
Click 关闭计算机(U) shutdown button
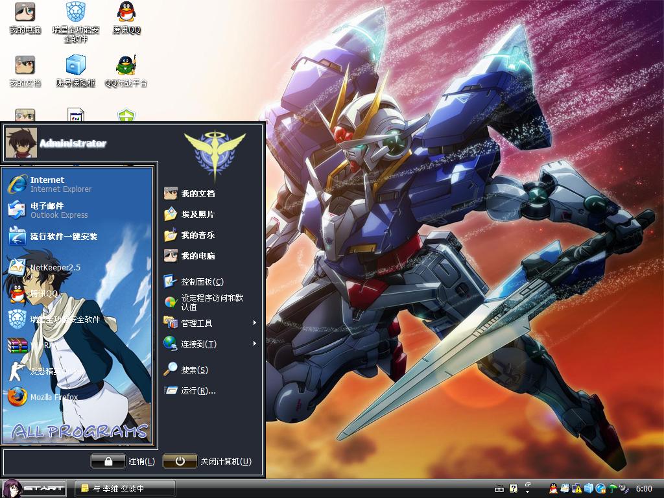(x=208, y=462)
